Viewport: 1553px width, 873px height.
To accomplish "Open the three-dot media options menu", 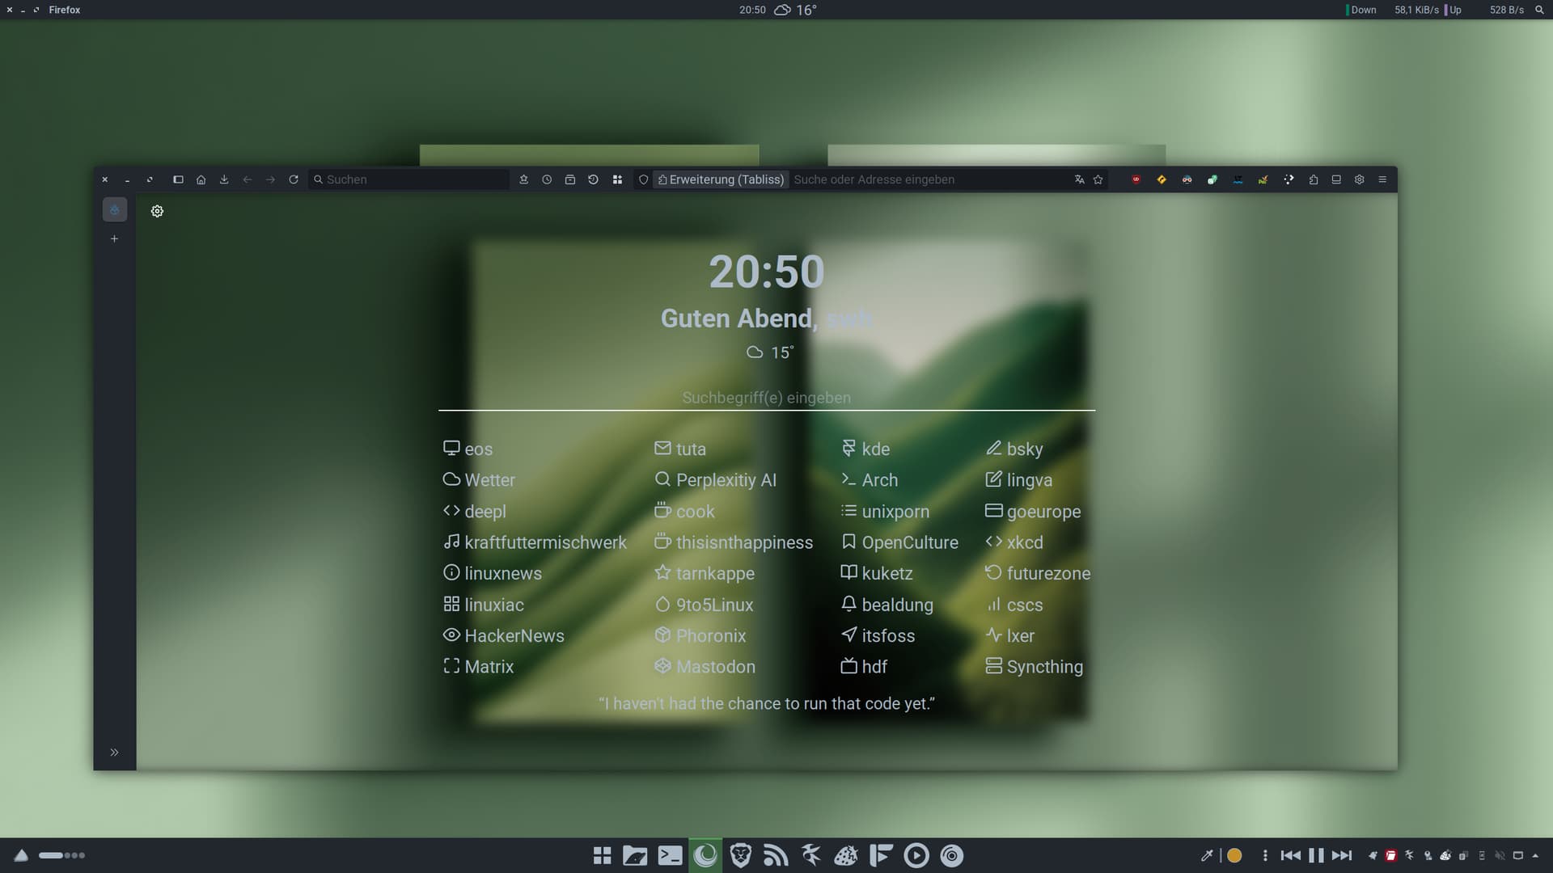I will [1265, 855].
